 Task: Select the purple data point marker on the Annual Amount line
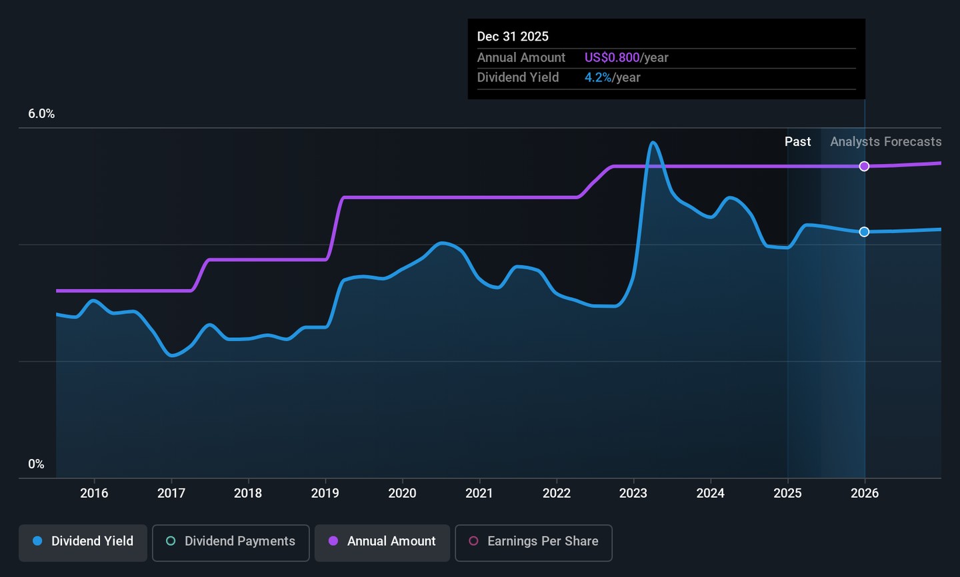point(864,166)
